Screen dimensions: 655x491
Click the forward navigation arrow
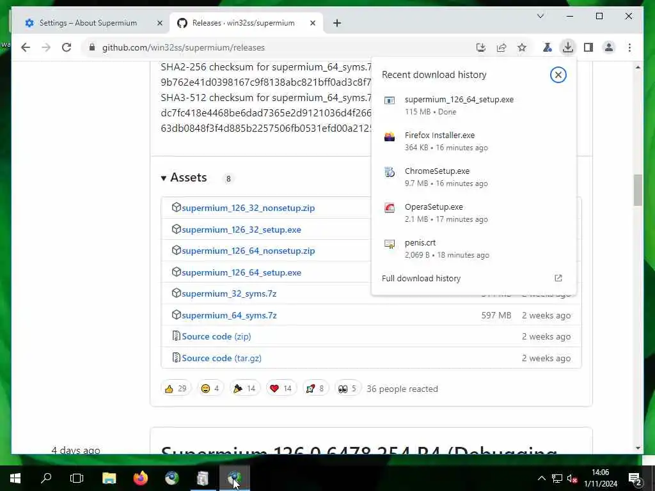[x=46, y=47]
